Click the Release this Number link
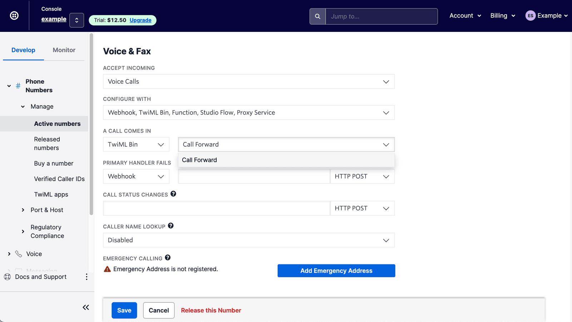The image size is (572, 322). pos(211,311)
